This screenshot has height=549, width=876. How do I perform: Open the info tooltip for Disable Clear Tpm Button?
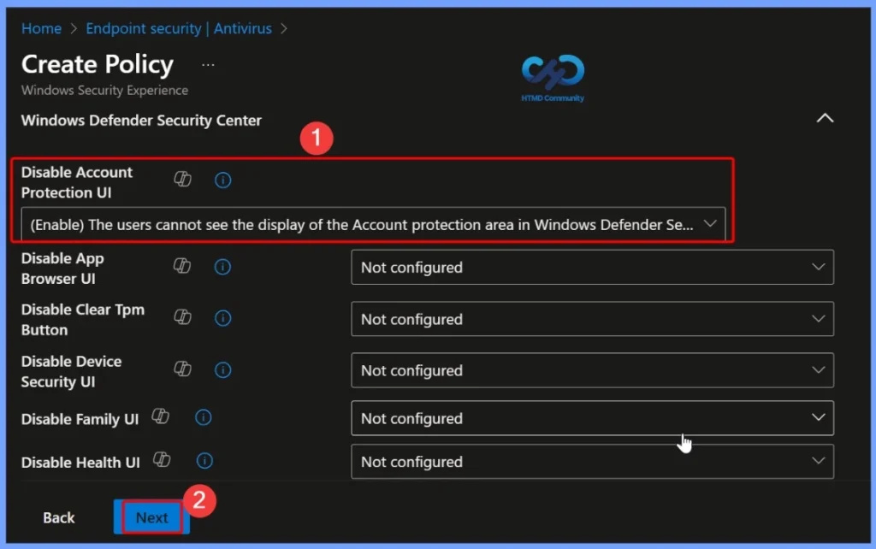coord(222,318)
